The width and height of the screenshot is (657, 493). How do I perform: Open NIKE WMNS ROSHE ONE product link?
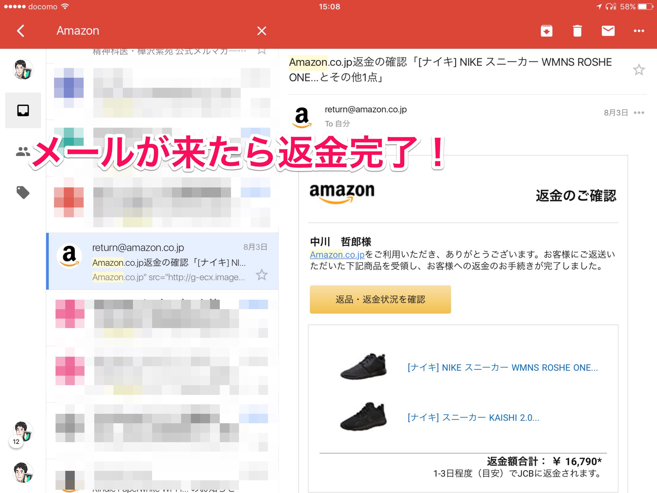[502, 368]
